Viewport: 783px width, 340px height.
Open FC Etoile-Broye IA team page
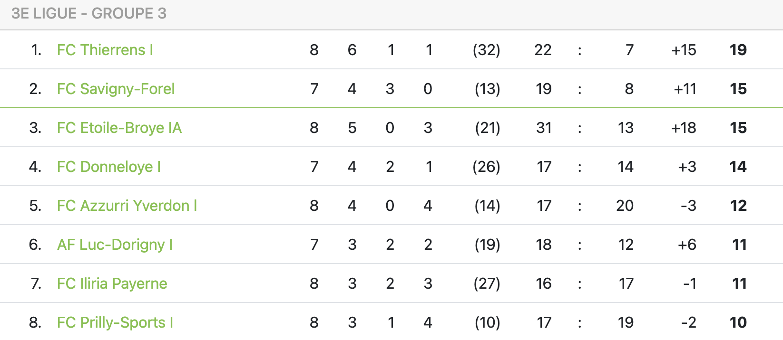(x=119, y=128)
